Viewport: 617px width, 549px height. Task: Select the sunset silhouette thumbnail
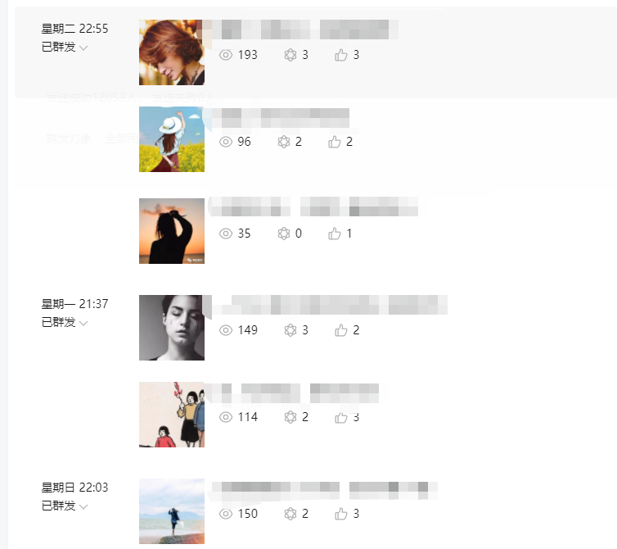click(172, 231)
